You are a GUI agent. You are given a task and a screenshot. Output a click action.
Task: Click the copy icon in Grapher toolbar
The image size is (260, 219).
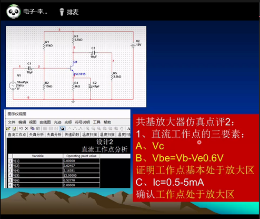coord(32,129)
